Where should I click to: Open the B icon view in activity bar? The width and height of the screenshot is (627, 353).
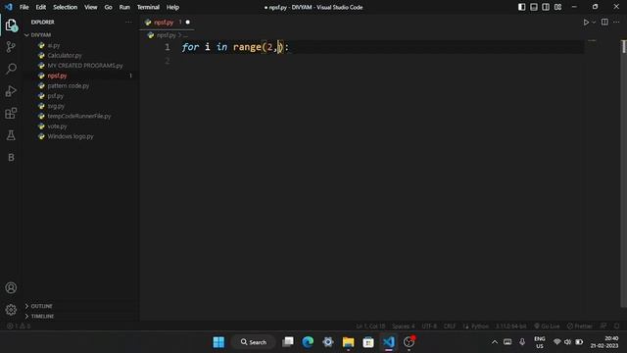pyautogui.click(x=11, y=157)
